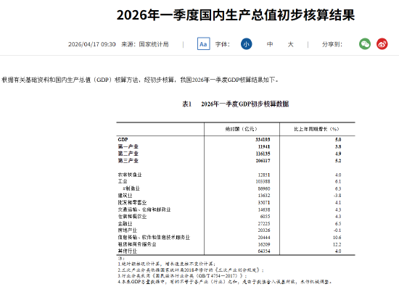Select small font size 小
Screen dimensions: 399x292
[x=246, y=44]
